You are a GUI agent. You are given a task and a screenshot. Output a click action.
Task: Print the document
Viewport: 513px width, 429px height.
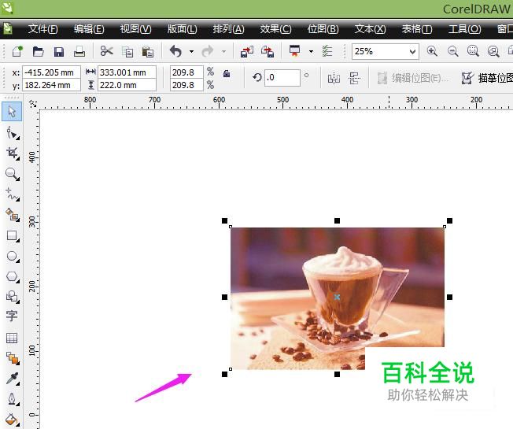pyautogui.click(x=79, y=51)
